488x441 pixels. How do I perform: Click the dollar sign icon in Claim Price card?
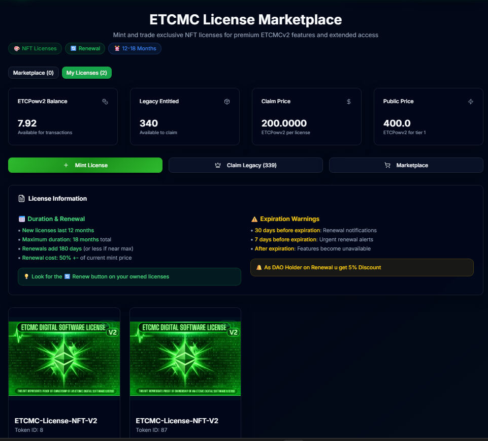pyautogui.click(x=349, y=102)
